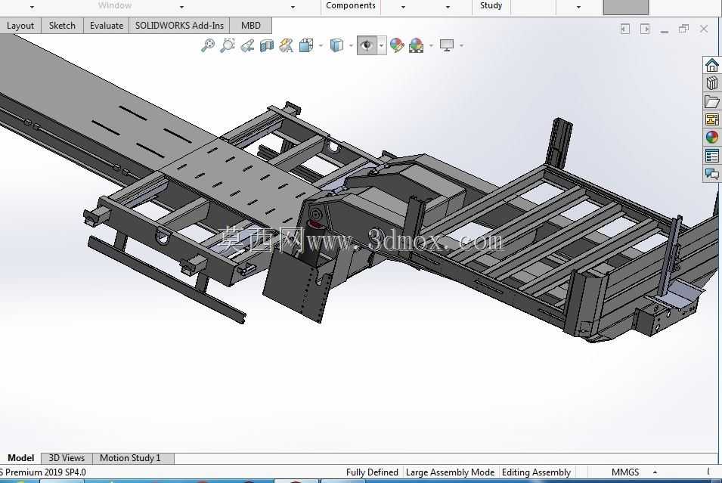Expand the dropdown arrow right of Window label
Screen dimensions: 722x483
(182, 7)
